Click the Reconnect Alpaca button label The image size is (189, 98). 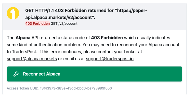(x=41, y=74)
